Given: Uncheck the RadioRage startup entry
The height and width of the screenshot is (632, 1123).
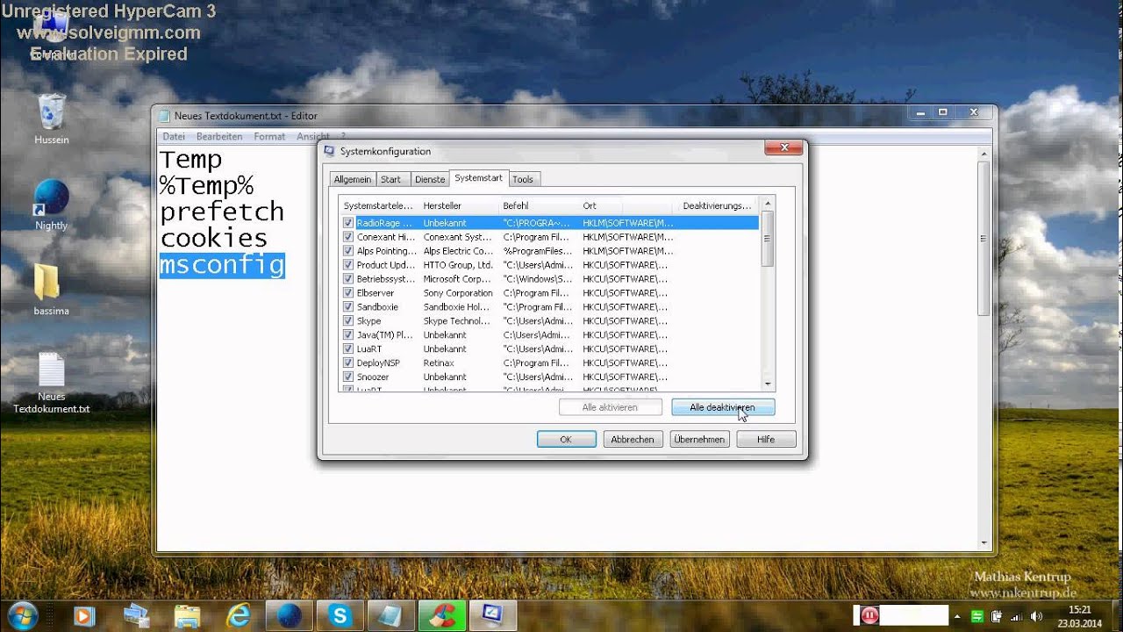Looking at the screenshot, I should click(348, 223).
